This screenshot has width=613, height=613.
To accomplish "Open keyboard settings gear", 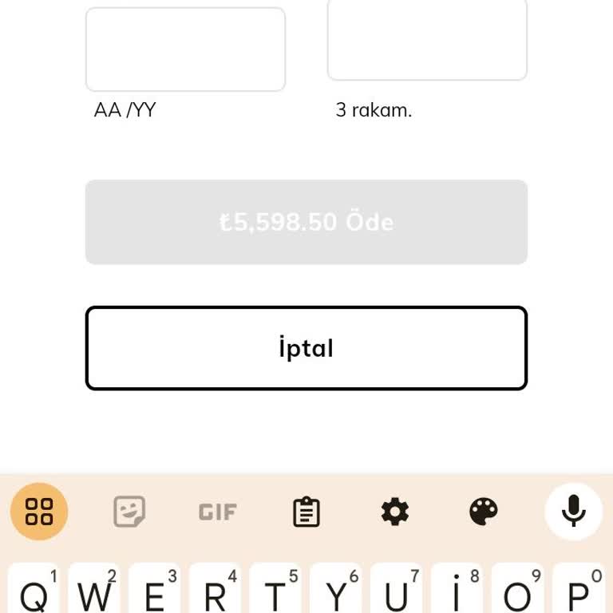I will (x=395, y=512).
